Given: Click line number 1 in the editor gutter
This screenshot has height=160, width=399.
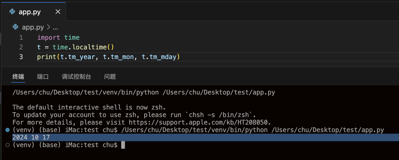Looking at the screenshot, I should pyautogui.click(x=21, y=38).
